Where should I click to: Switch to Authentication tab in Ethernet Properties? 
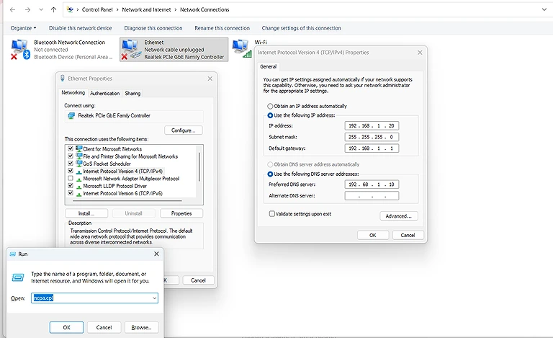[104, 94]
